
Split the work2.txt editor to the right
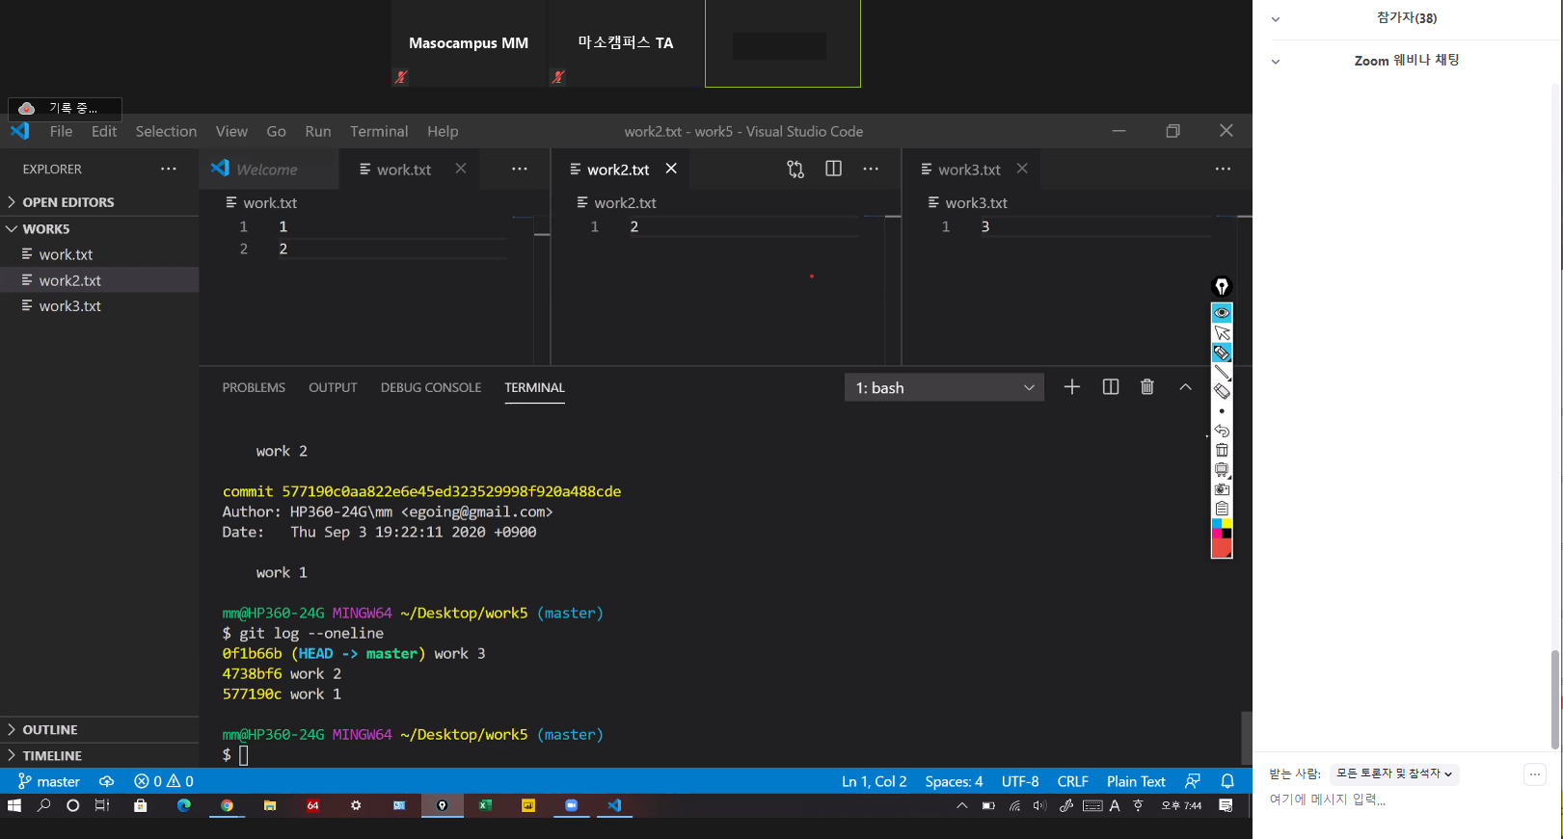pyautogui.click(x=833, y=170)
